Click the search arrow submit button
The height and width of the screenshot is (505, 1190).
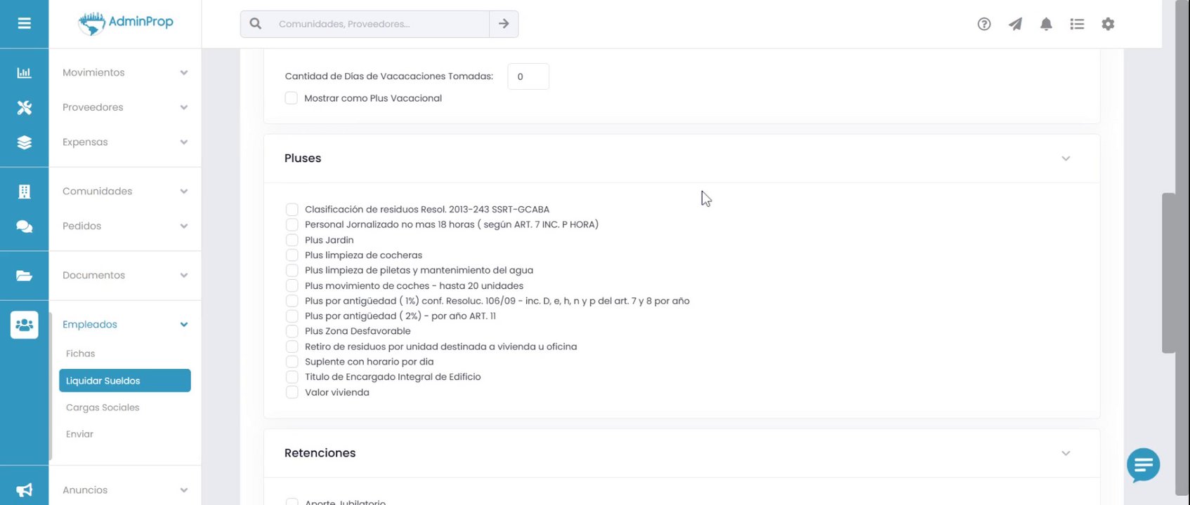(x=504, y=24)
